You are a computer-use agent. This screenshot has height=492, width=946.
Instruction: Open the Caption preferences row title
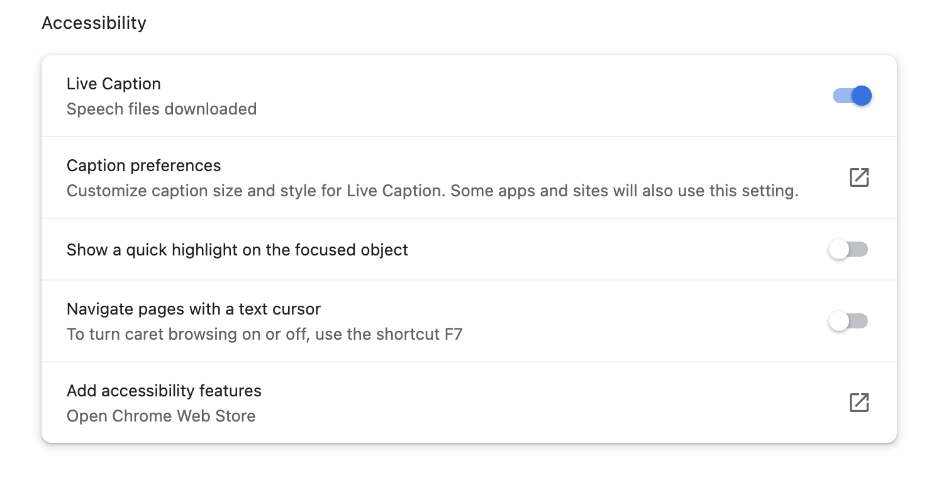tap(144, 165)
